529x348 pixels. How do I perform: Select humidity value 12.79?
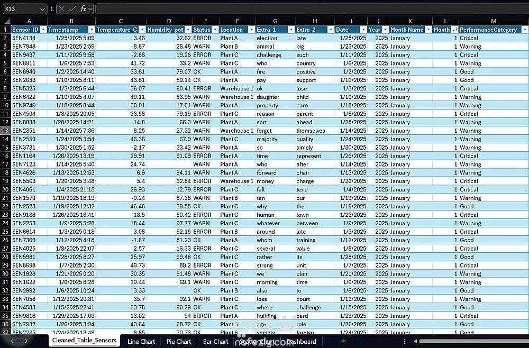tap(169, 189)
